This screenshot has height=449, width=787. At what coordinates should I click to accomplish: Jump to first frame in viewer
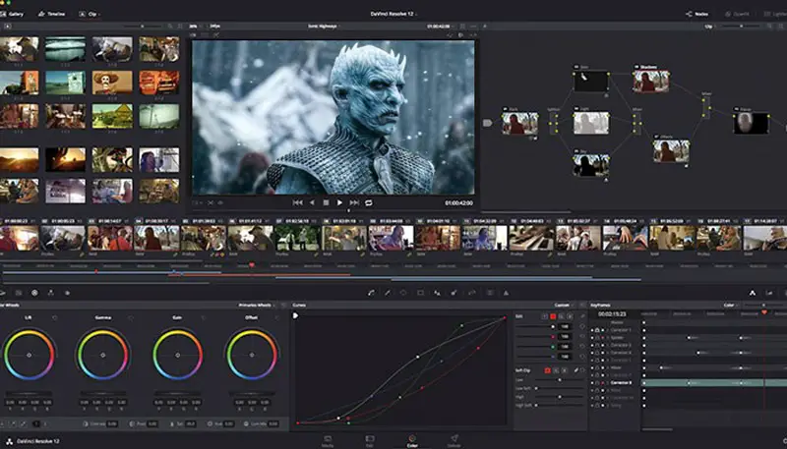click(x=297, y=202)
